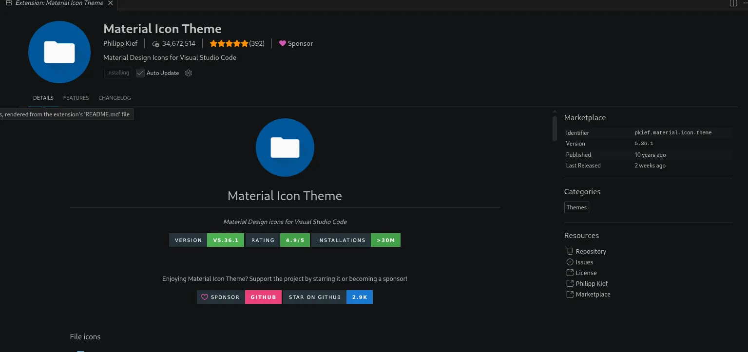Switch to the CHANGELOG tab
748x352 pixels.
pyautogui.click(x=115, y=98)
